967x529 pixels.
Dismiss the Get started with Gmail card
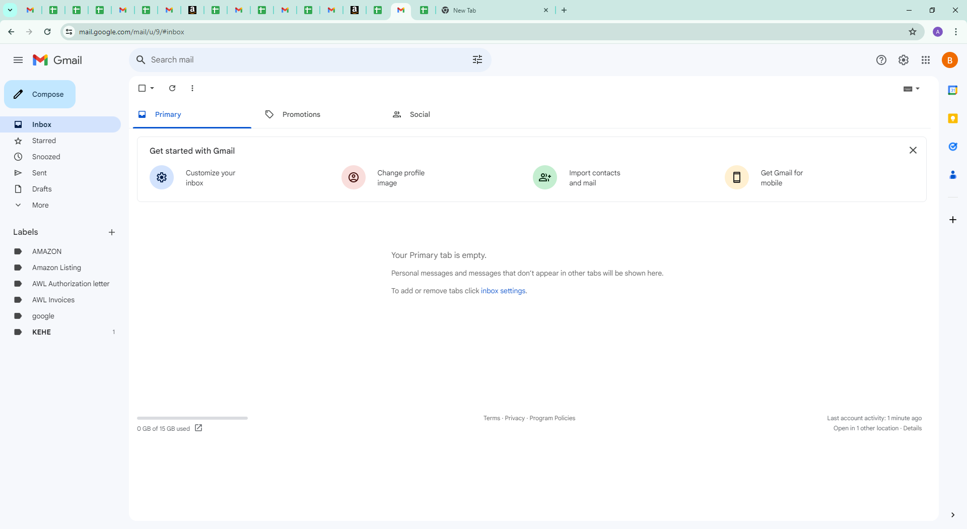click(x=913, y=150)
